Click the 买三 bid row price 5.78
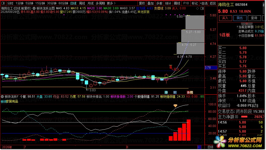Screen dimensions: 266x150 click(x=243, y=57)
